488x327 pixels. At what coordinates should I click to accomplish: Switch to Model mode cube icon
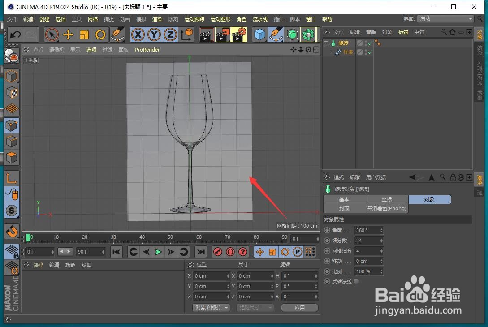click(x=12, y=76)
